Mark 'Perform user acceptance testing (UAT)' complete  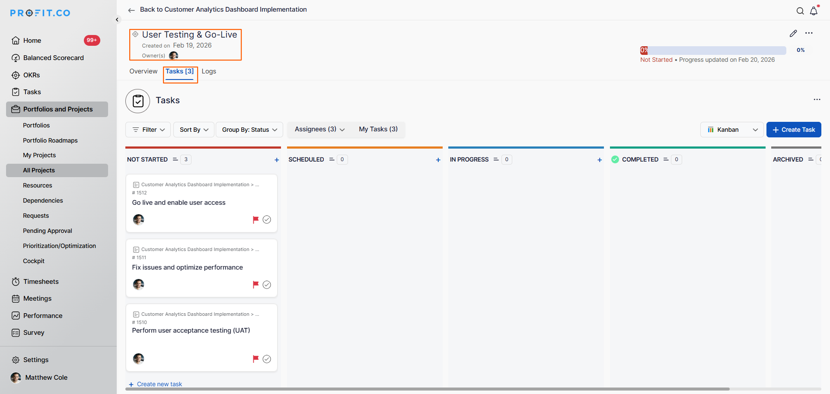coord(267,359)
